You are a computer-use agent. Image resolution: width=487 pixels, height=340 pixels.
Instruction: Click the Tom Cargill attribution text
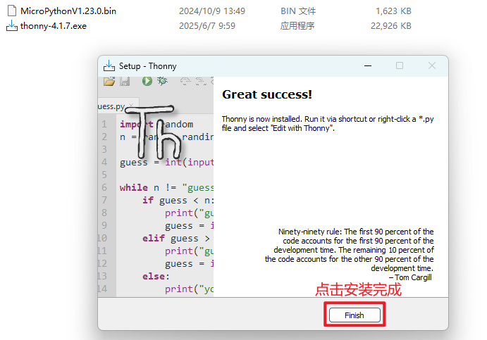pos(410,277)
